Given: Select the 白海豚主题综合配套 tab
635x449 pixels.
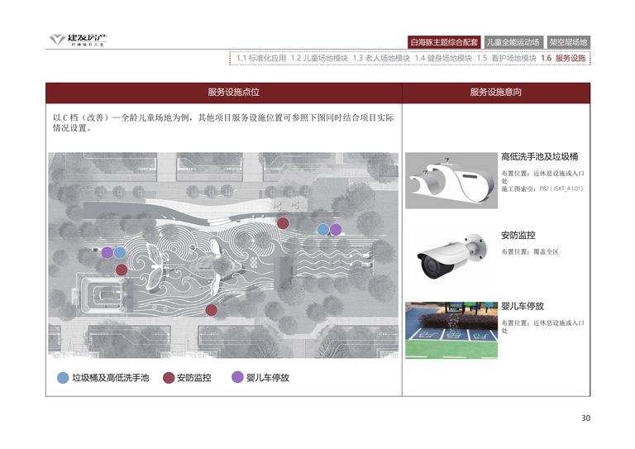Looking at the screenshot, I should [444, 42].
